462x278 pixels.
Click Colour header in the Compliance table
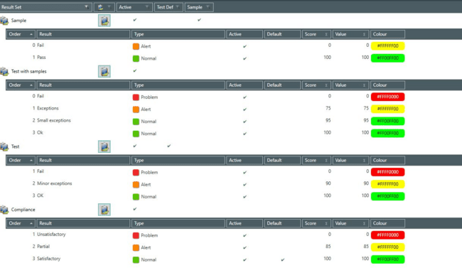pyautogui.click(x=388, y=223)
